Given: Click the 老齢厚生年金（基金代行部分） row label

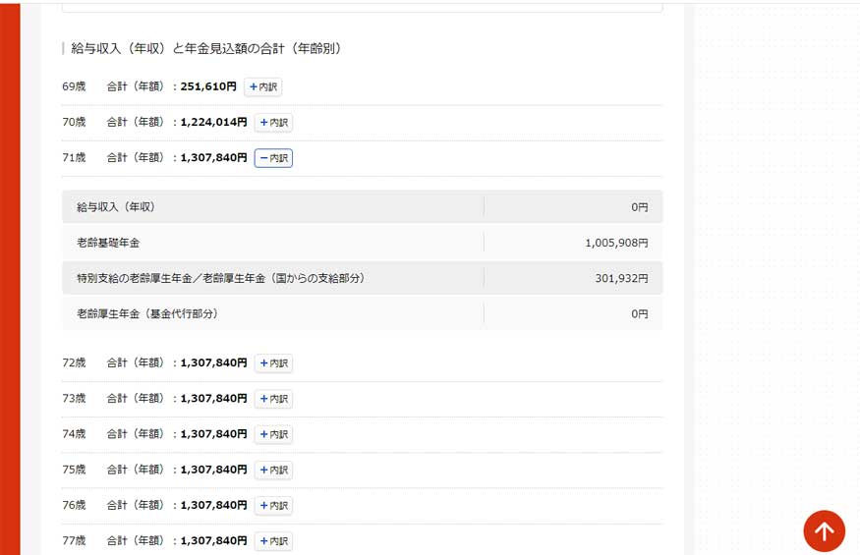Looking at the screenshot, I should pos(147,313).
